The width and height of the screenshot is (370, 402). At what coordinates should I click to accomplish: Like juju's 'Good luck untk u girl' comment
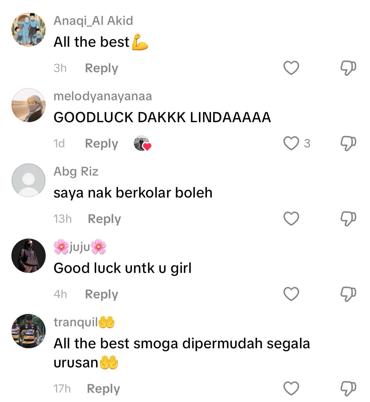(291, 294)
